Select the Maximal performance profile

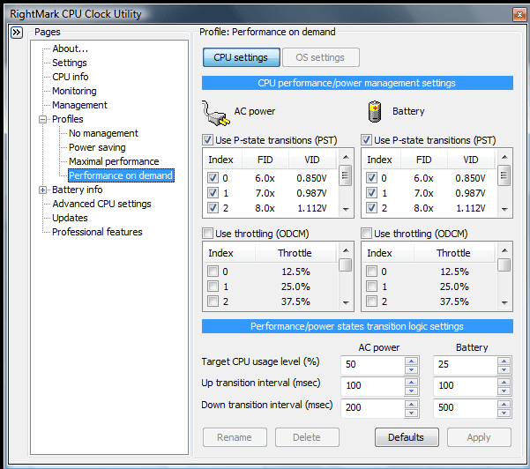[114, 161]
